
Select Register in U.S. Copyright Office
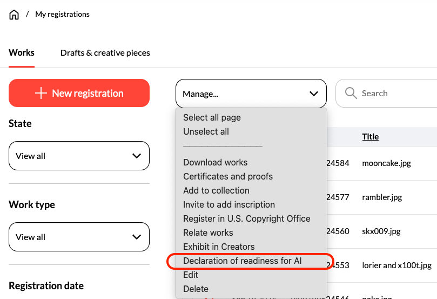(246, 218)
